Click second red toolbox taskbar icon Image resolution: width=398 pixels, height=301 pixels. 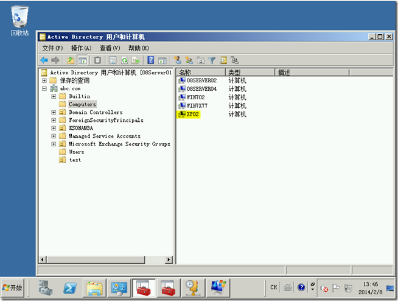coord(169,288)
